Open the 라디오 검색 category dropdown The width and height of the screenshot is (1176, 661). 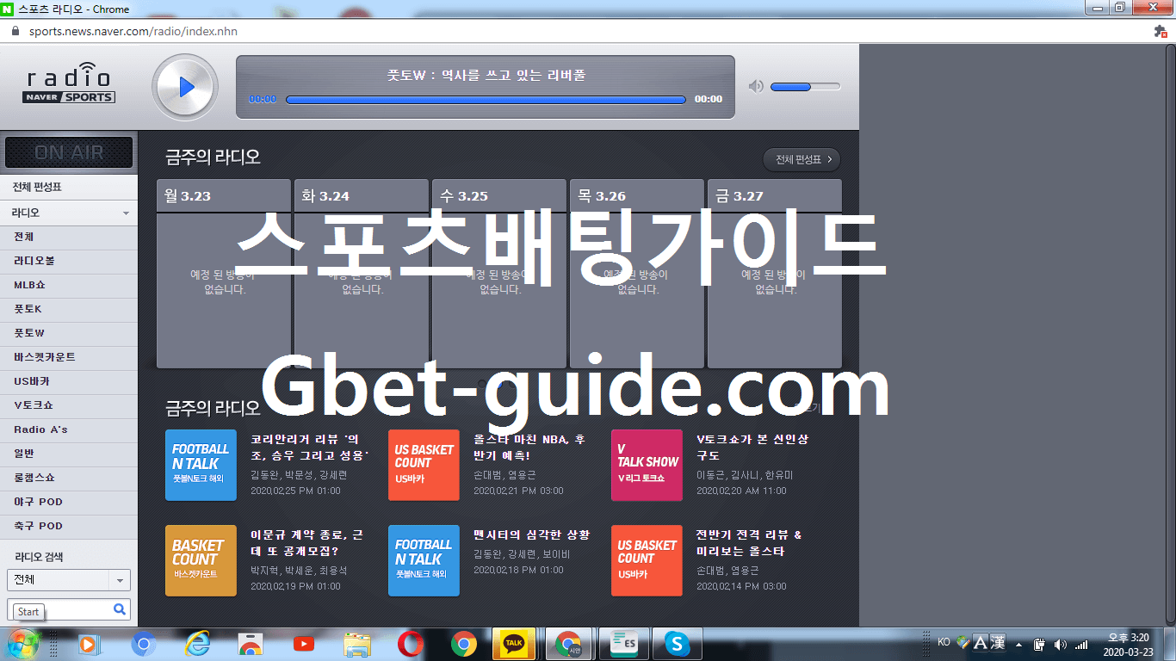[x=69, y=580]
